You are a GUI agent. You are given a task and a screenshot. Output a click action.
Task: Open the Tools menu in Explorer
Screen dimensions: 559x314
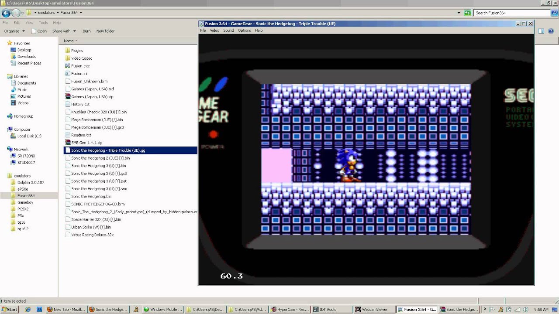[x=43, y=23]
